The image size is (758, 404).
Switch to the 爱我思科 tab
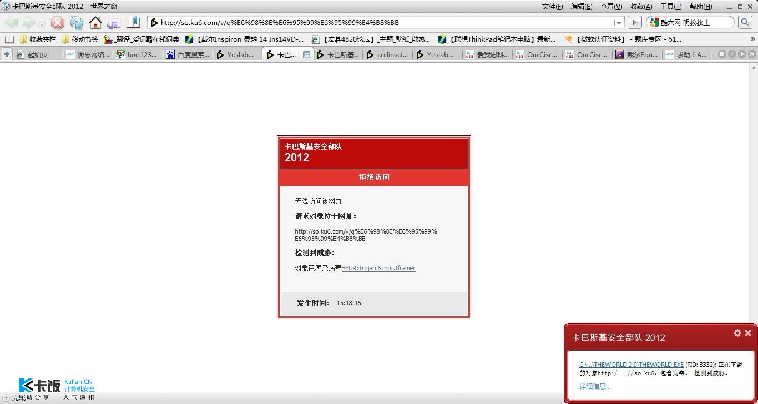coord(488,54)
